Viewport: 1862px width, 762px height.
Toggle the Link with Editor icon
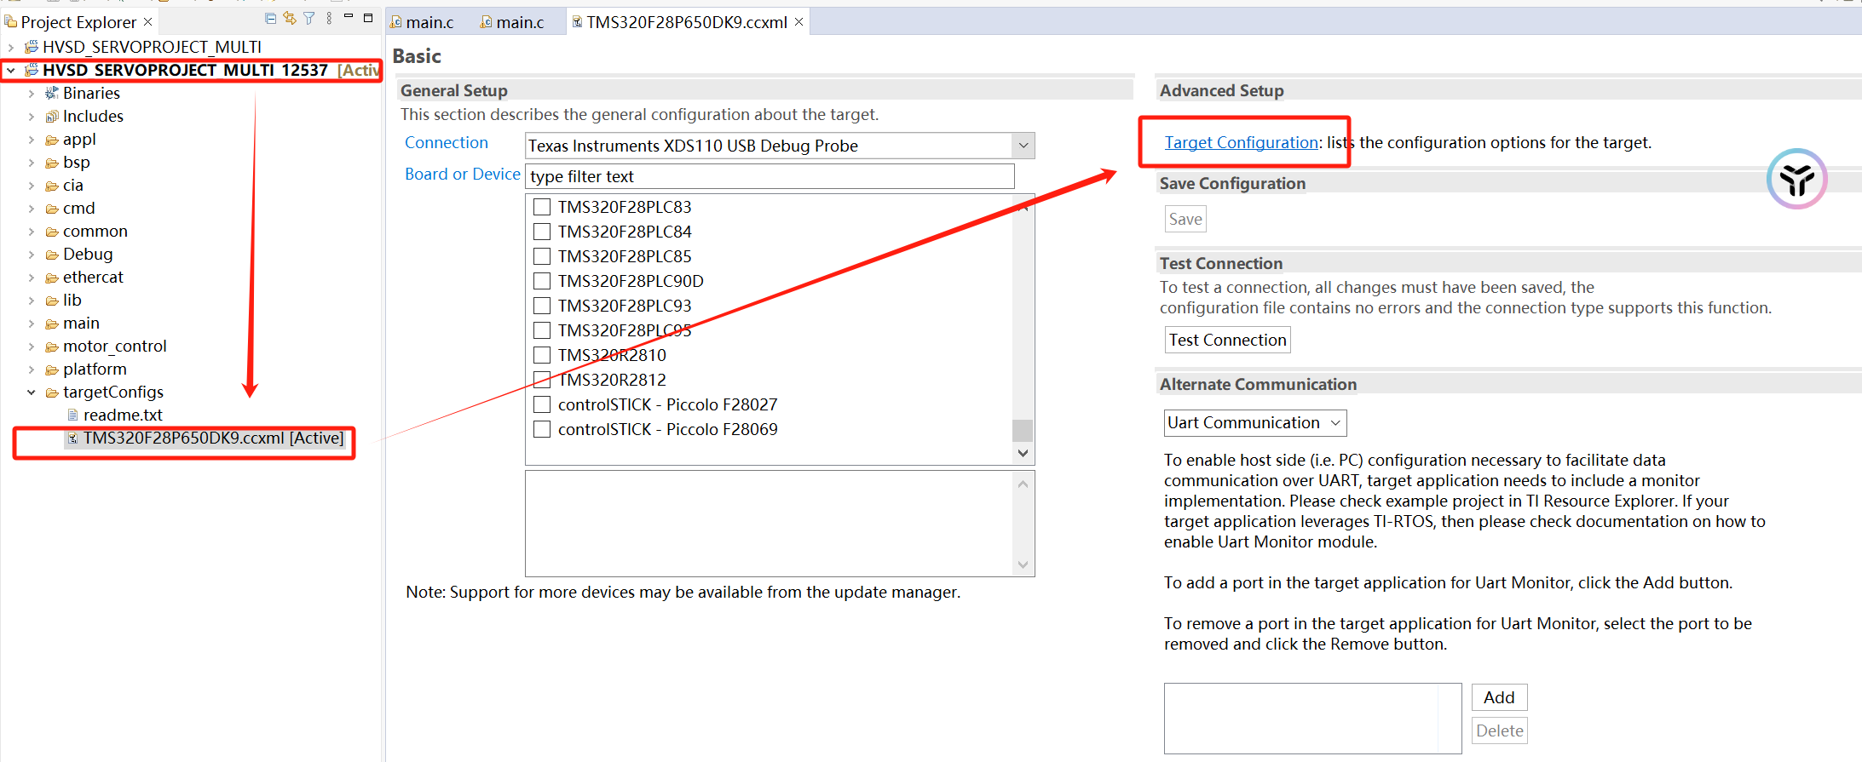click(290, 18)
